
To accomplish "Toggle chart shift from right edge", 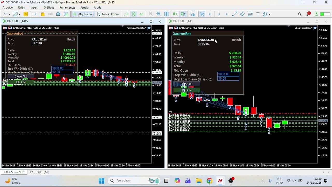I will click(x=183, y=14).
